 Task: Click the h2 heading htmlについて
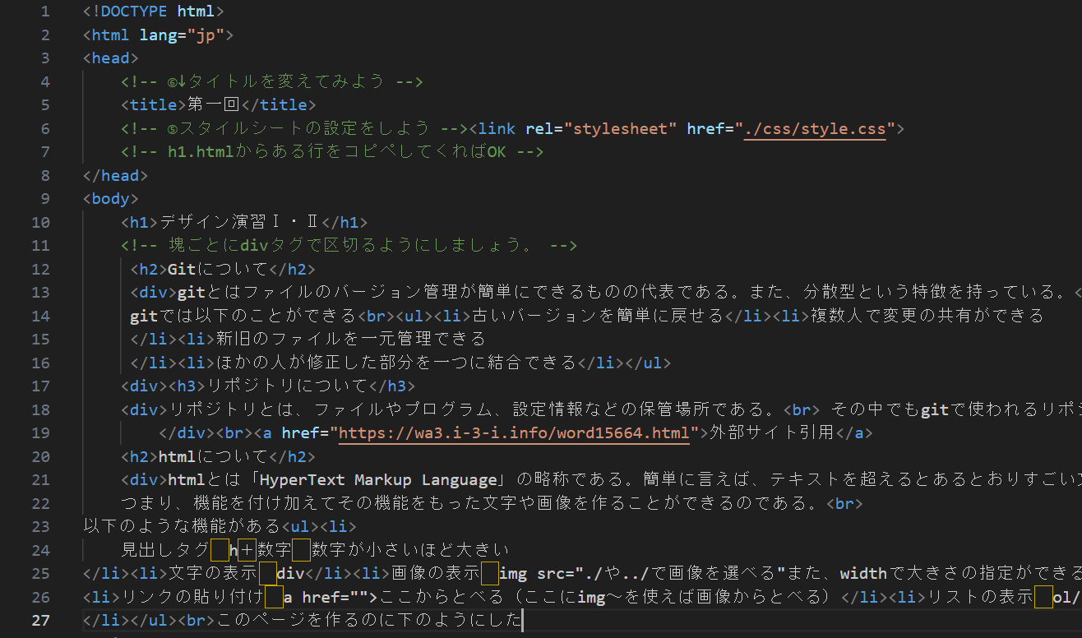coord(213,456)
